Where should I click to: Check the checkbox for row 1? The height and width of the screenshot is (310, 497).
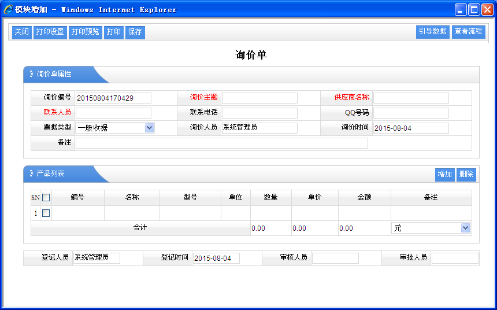pyautogui.click(x=46, y=213)
